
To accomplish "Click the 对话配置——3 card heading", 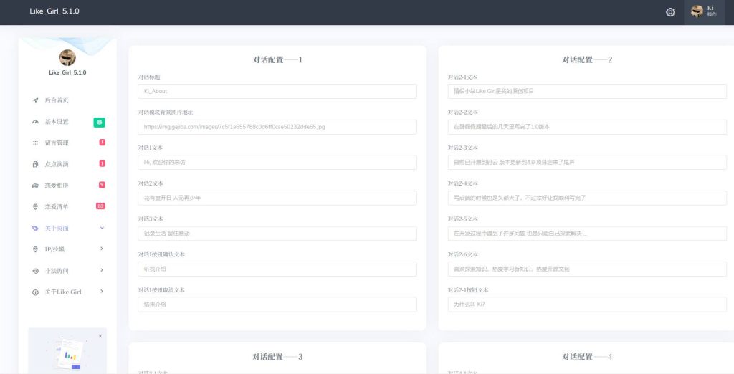I will coord(277,357).
